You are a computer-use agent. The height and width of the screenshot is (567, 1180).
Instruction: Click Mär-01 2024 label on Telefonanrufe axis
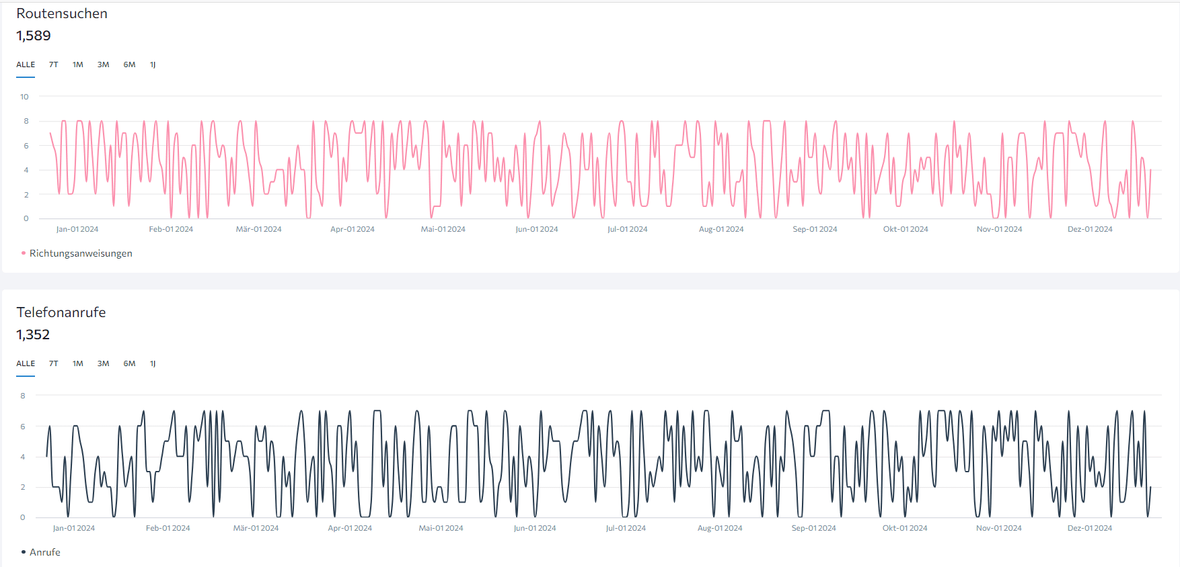coord(256,528)
